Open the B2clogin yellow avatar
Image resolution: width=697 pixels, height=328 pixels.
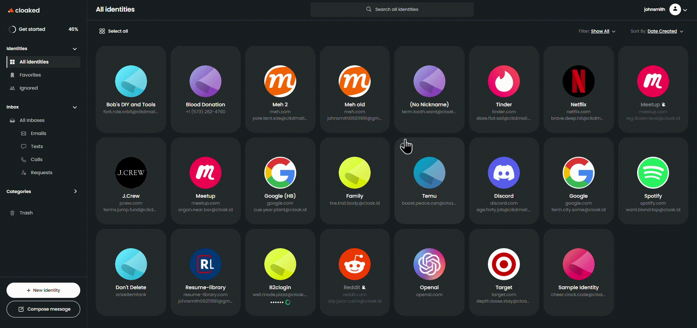pyautogui.click(x=280, y=264)
